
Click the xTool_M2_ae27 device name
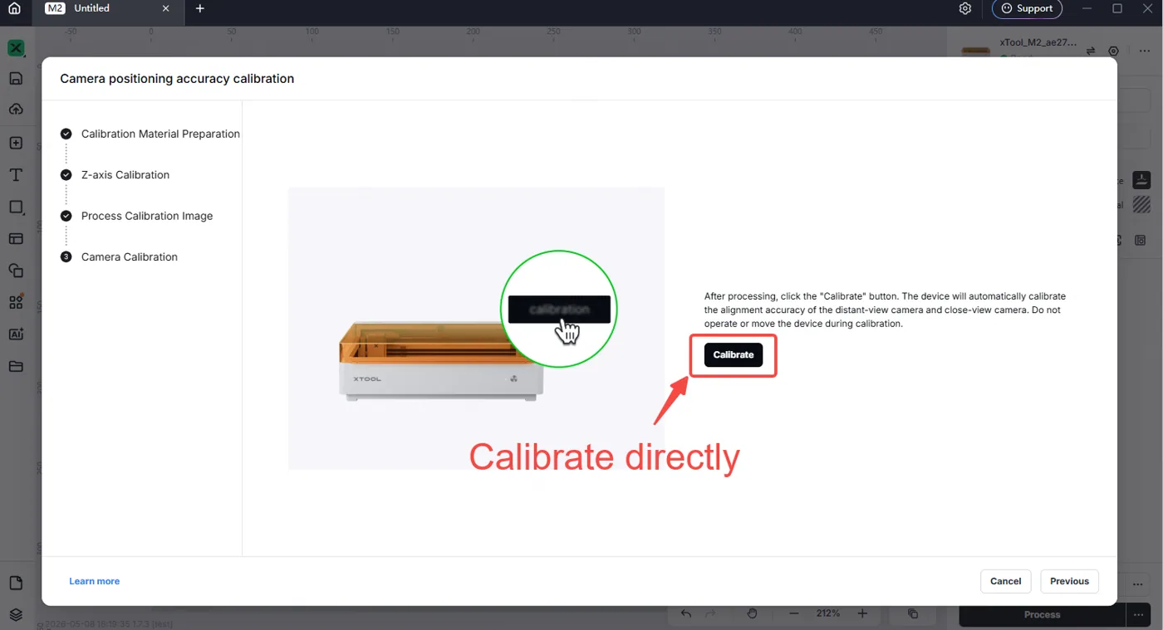pos(1038,42)
